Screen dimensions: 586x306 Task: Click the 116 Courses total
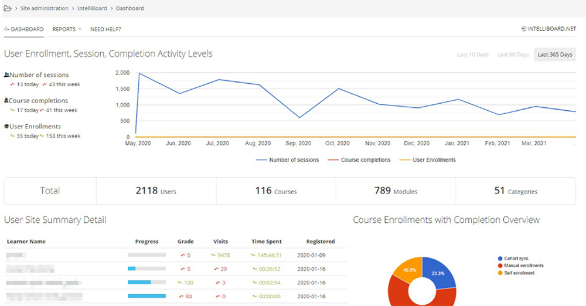coord(276,191)
